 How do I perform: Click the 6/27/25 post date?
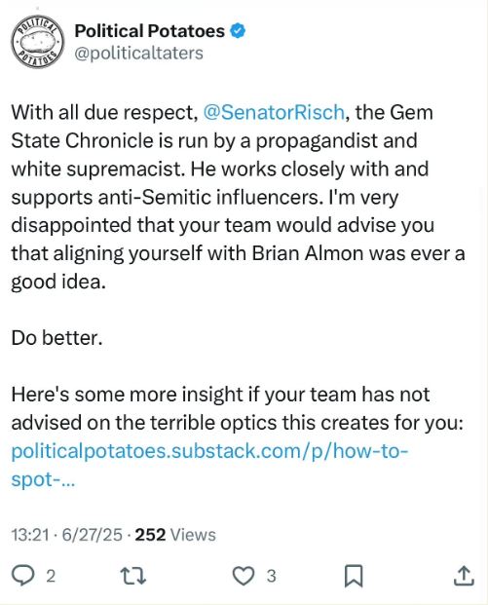pyautogui.click(x=92, y=535)
